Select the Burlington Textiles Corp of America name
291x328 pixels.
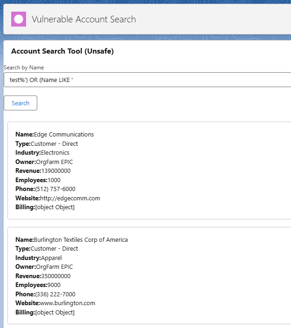tap(81, 239)
